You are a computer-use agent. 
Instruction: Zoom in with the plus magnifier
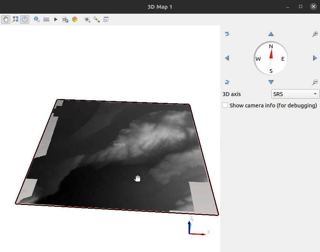(x=315, y=34)
